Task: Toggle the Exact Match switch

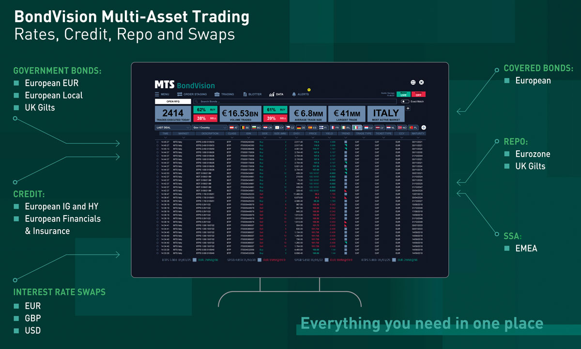Action: coord(405,101)
